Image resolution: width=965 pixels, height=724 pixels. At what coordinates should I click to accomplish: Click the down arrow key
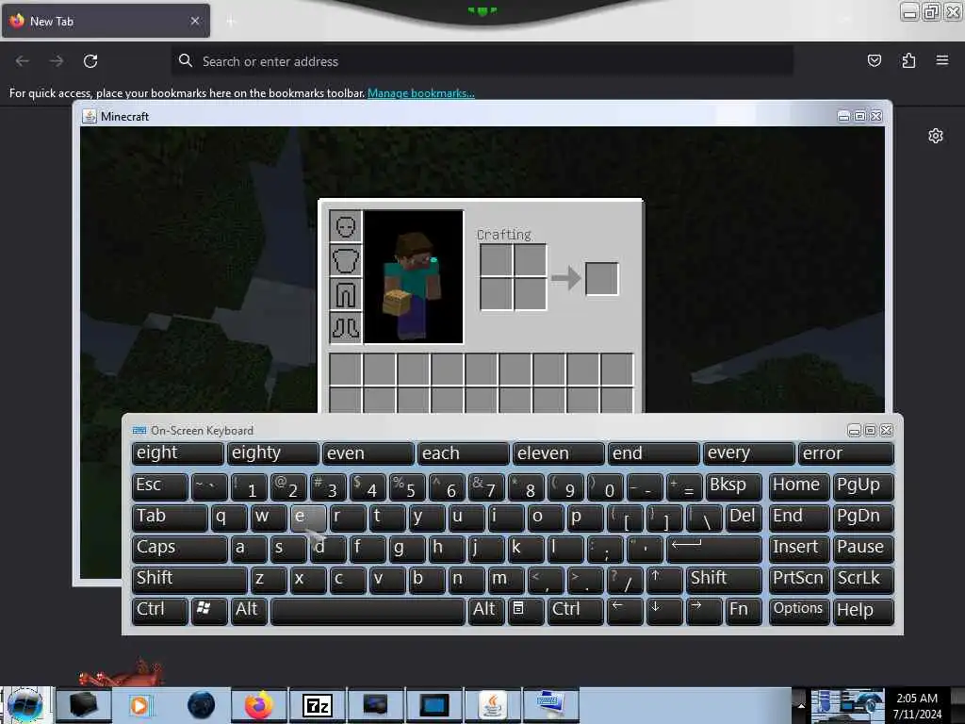(x=663, y=611)
